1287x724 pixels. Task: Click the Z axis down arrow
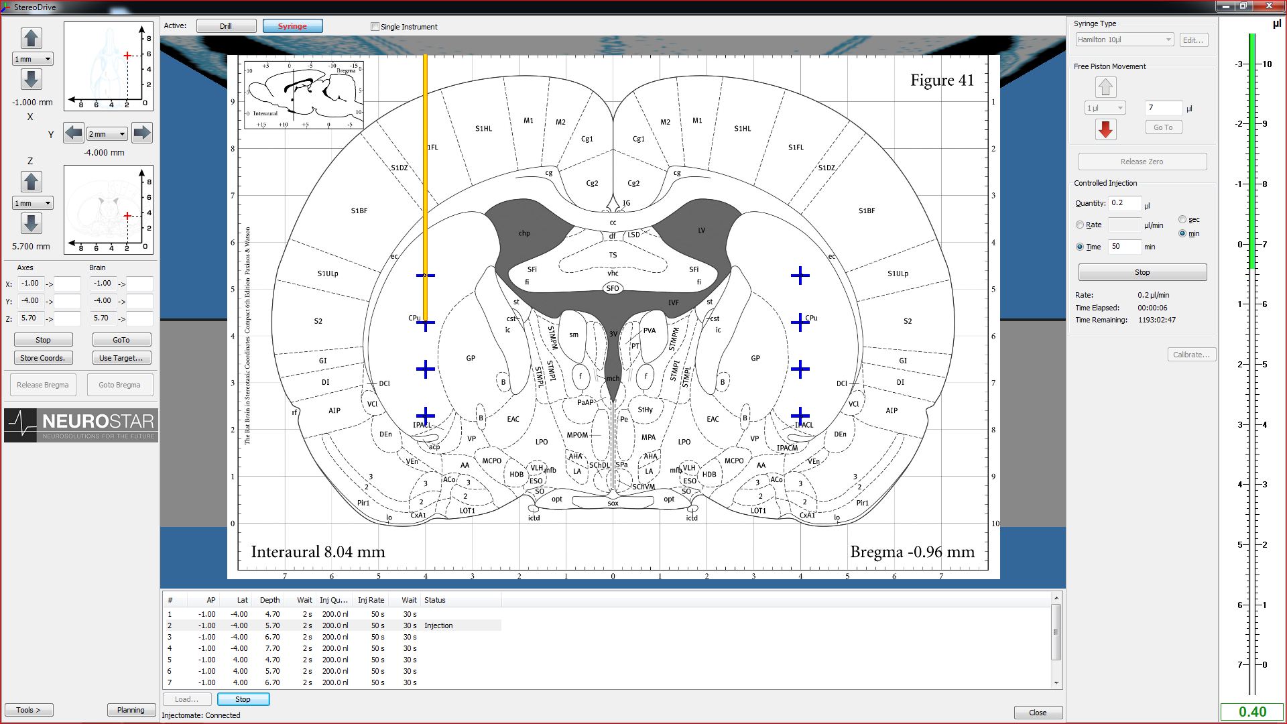tap(31, 223)
